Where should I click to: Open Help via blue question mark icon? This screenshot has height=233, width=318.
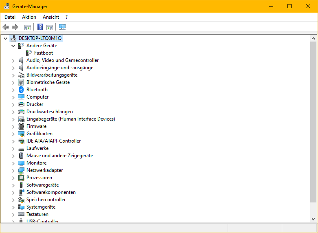tap(40, 27)
